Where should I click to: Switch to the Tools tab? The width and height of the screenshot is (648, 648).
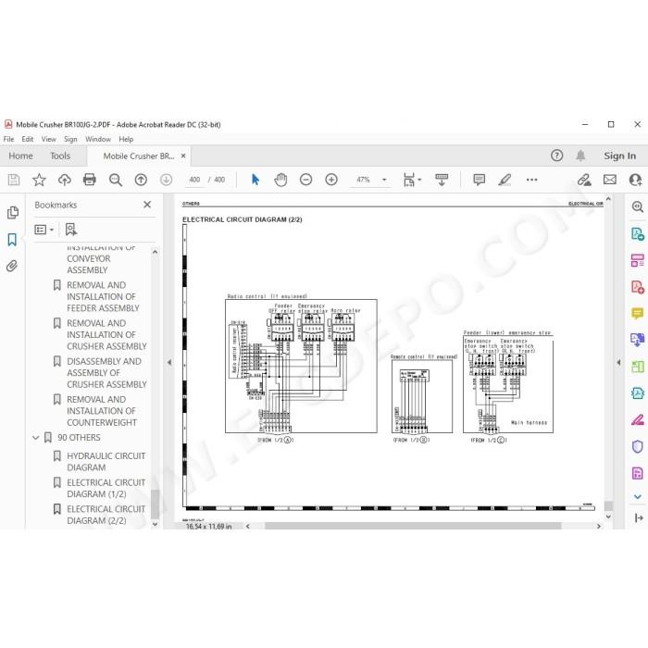pos(60,156)
